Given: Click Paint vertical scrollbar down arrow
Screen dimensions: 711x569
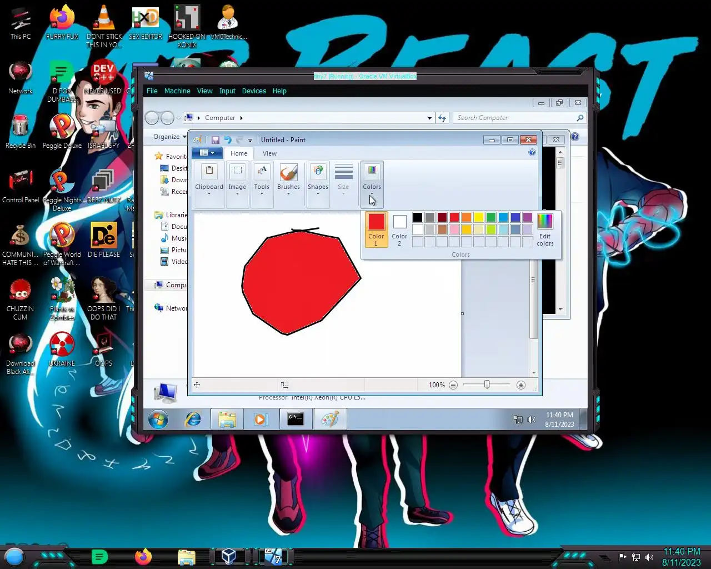Looking at the screenshot, I should tap(534, 372).
